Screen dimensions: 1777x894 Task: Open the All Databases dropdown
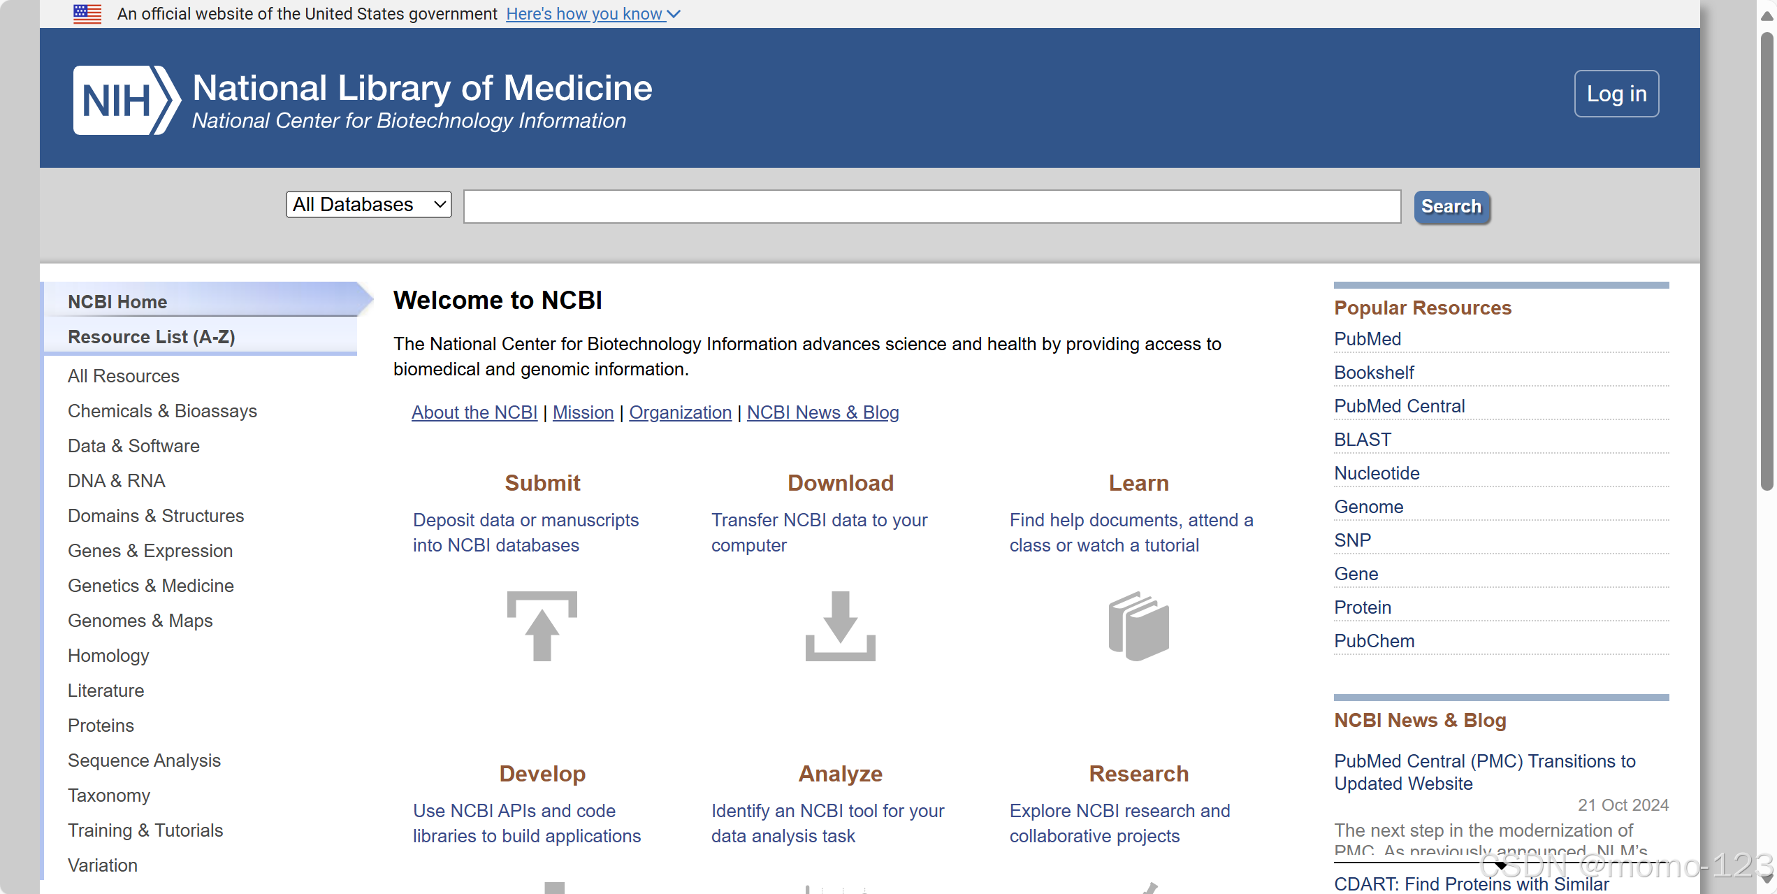pos(368,205)
